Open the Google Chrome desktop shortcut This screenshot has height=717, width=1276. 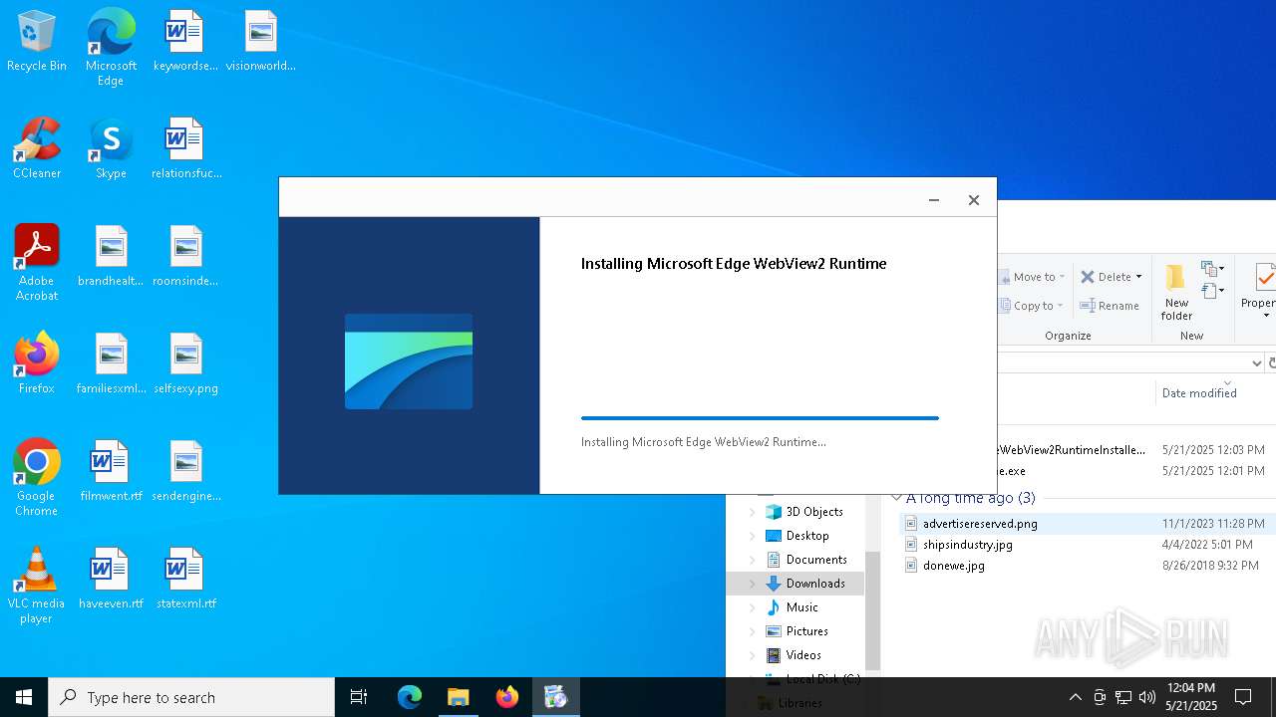(37, 478)
